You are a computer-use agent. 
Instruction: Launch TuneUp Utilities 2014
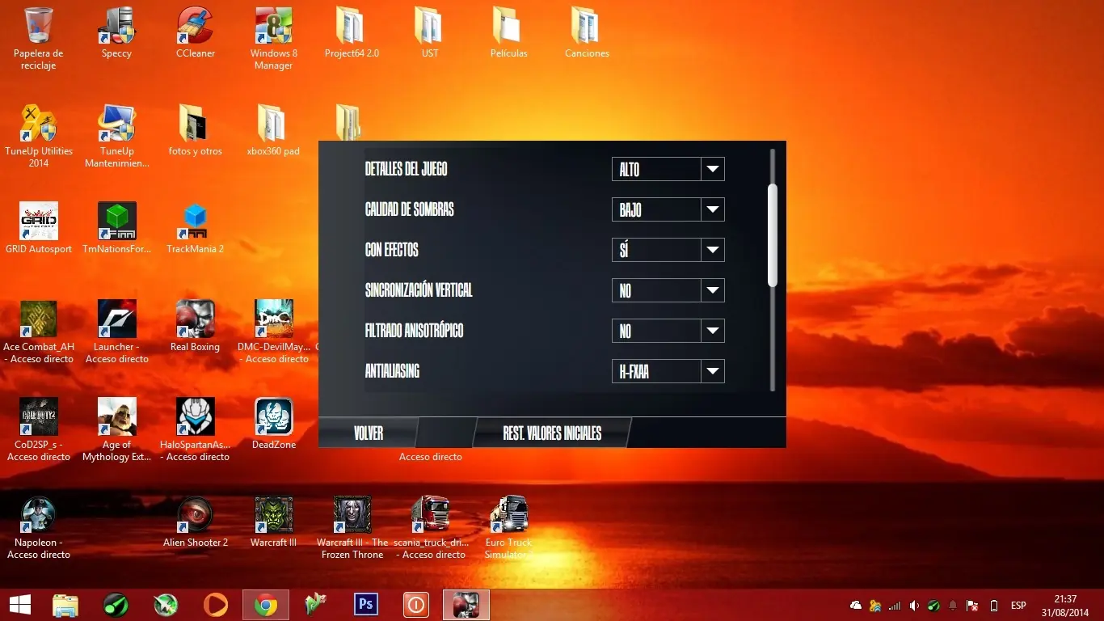point(39,136)
